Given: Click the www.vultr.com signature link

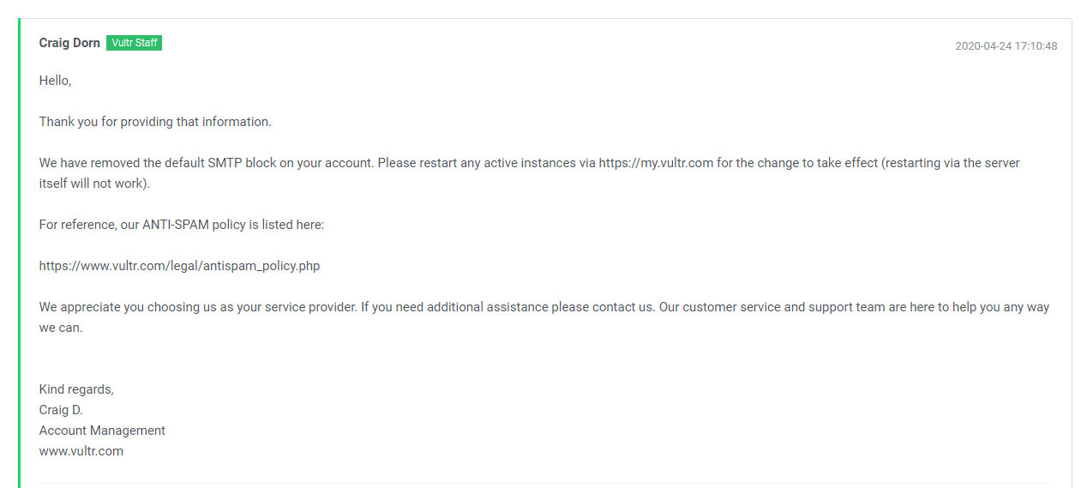Looking at the screenshot, I should (81, 451).
